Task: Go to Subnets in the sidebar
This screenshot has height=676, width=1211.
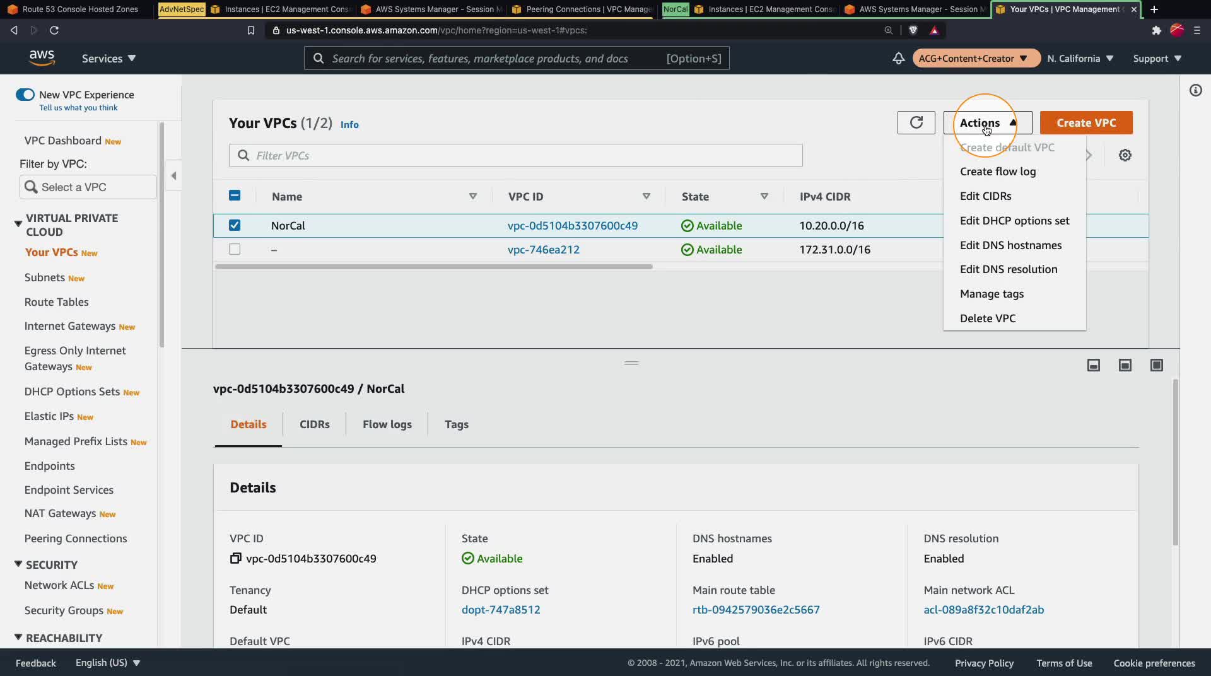Action: 45,277
